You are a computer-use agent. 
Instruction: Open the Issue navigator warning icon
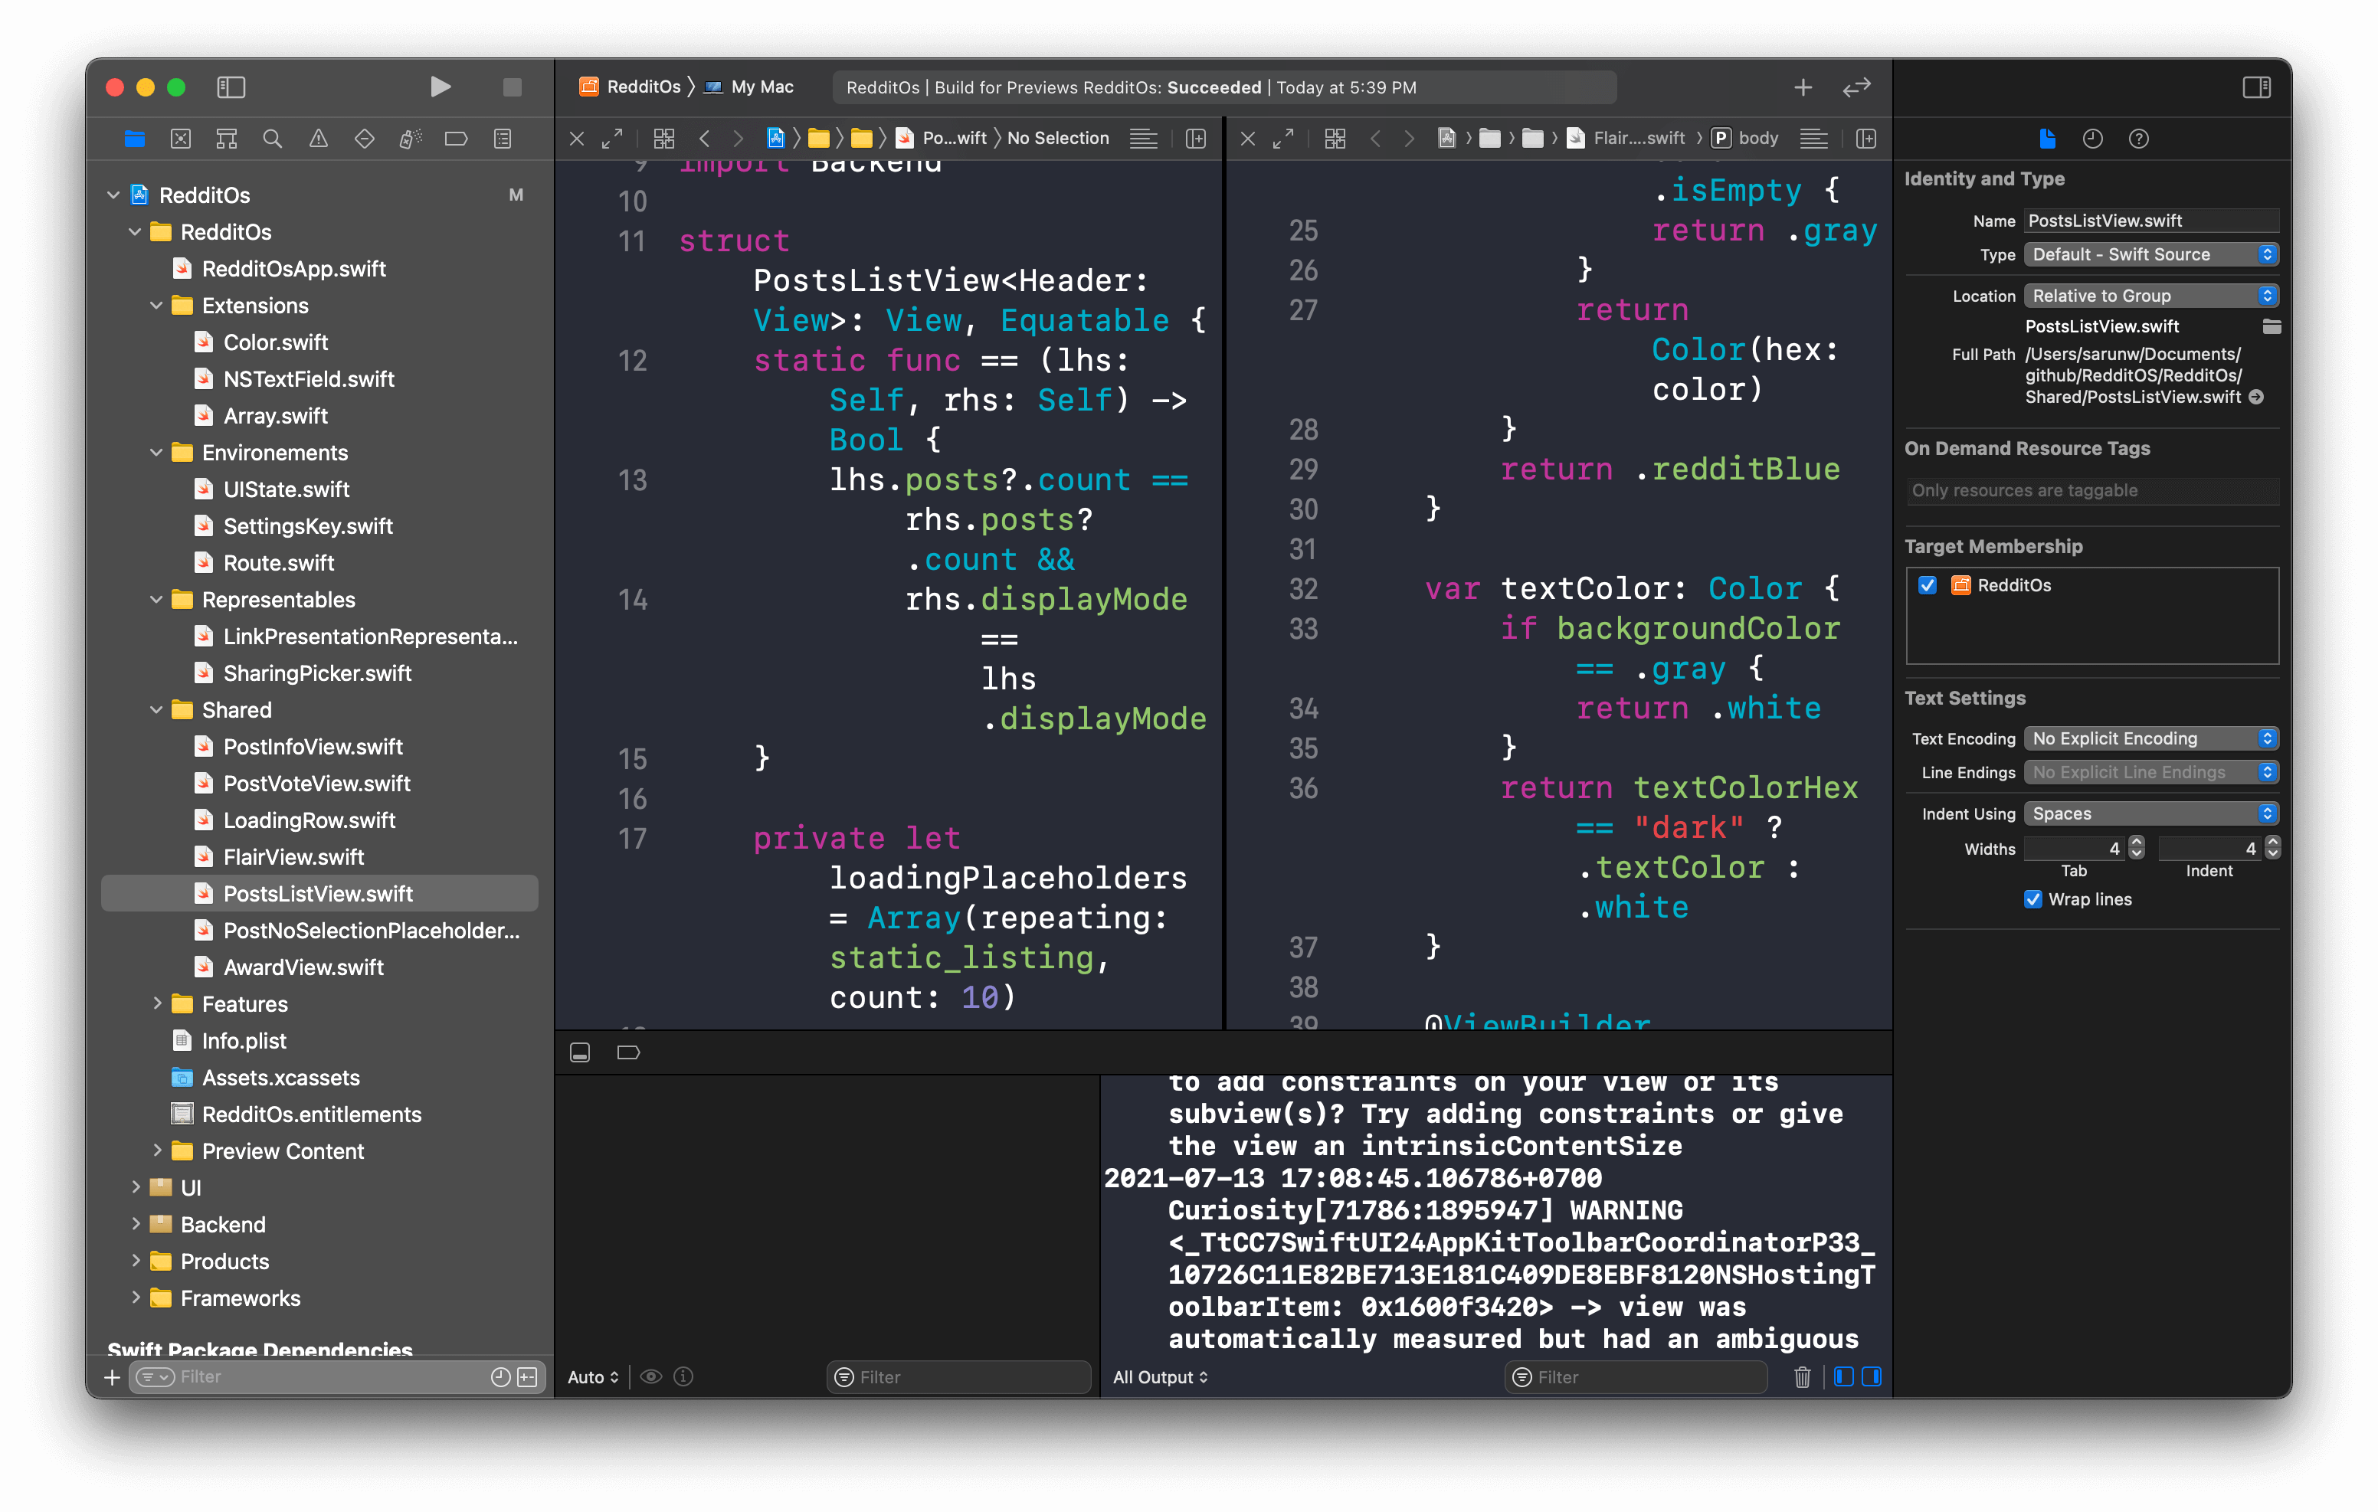point(318,139)
